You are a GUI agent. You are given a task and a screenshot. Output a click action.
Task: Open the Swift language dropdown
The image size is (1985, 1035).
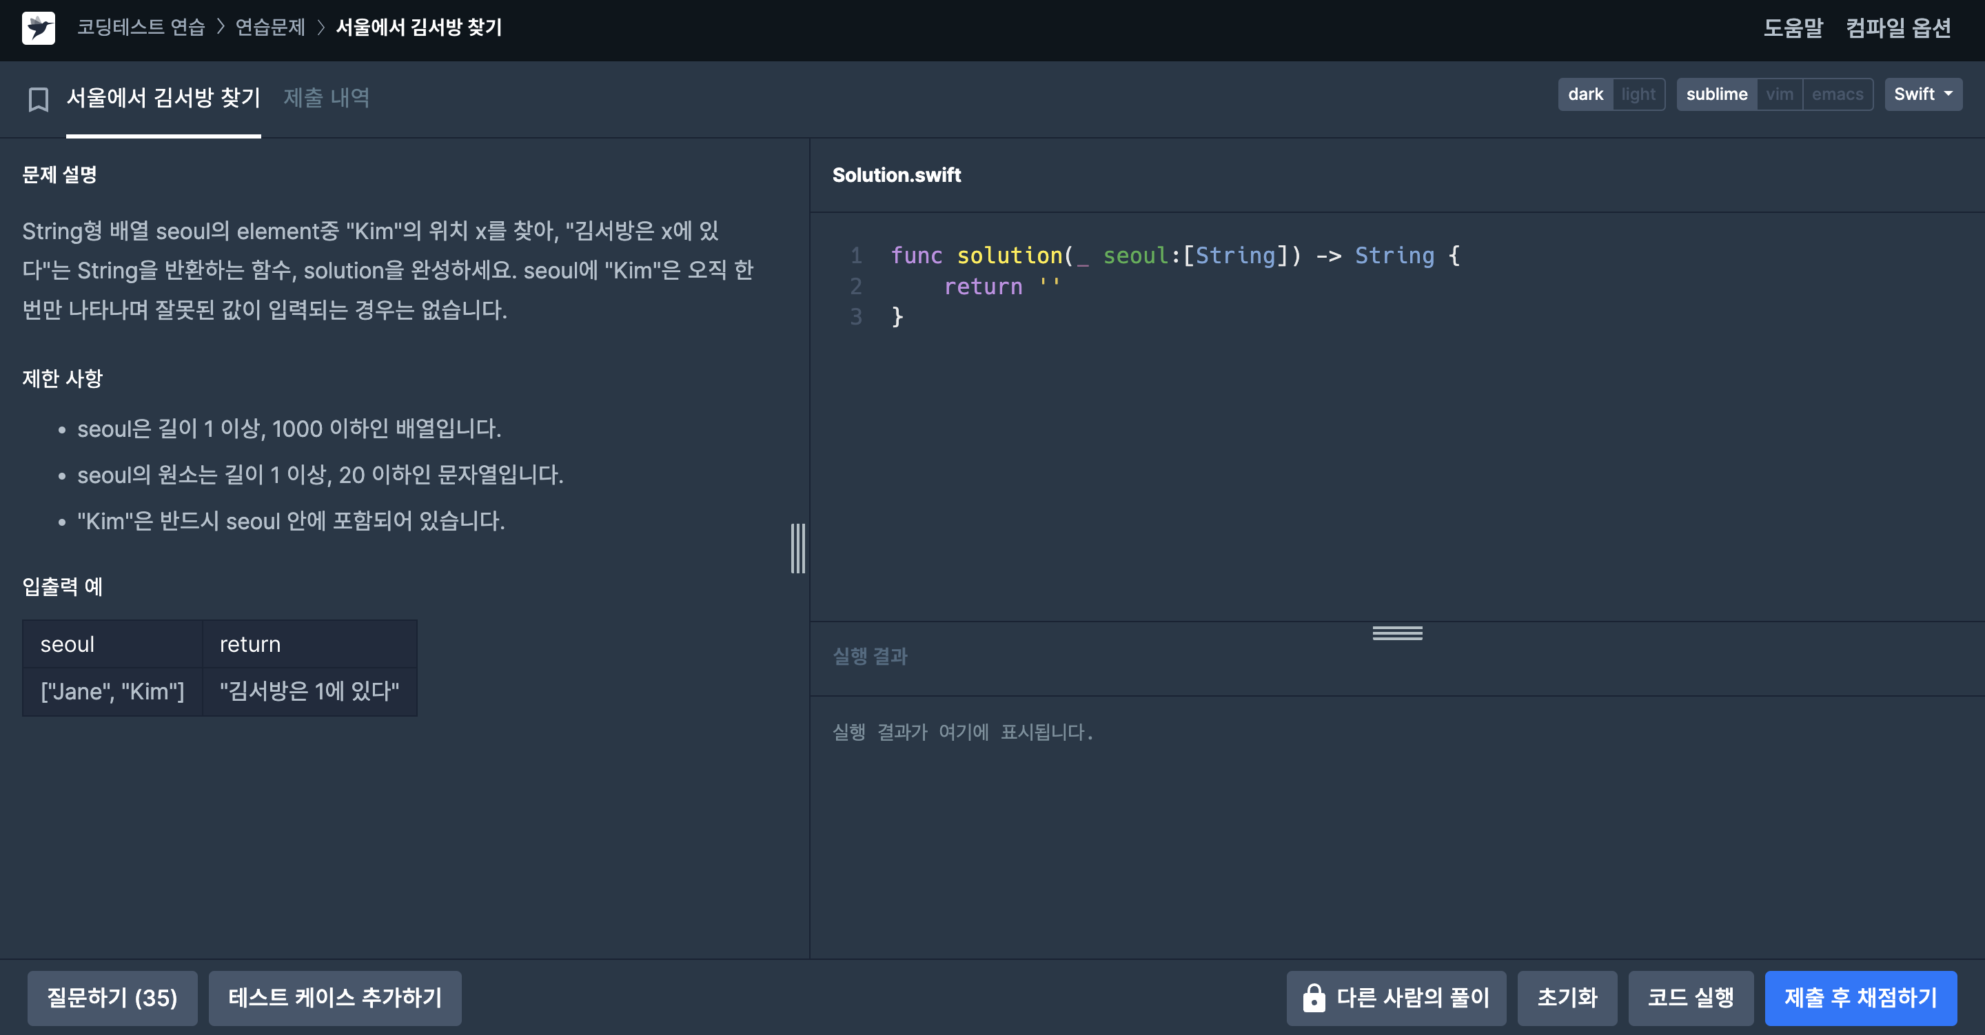[x=1922, y=94]
